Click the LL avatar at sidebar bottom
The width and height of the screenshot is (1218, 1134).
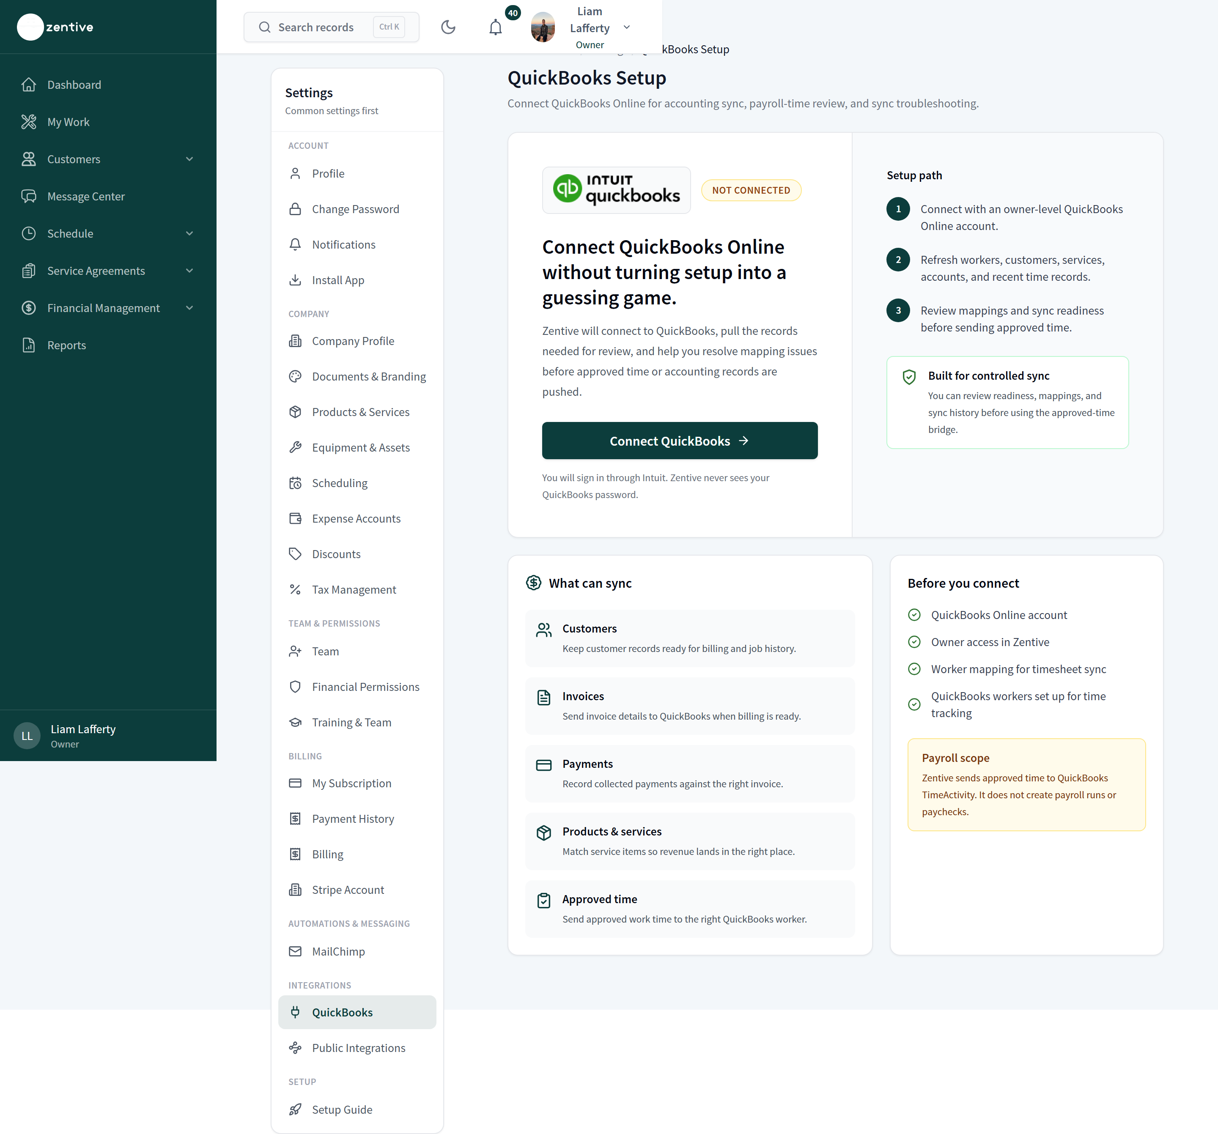(x=27, y=736)
